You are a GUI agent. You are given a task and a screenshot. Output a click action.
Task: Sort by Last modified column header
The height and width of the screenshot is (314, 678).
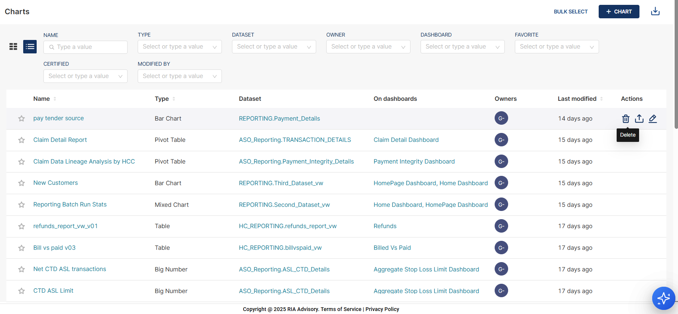577,99
